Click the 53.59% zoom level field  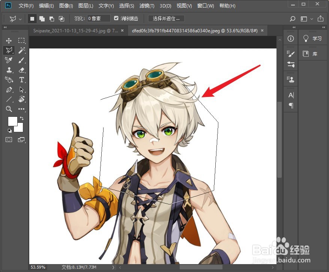[x=38, y=267]
